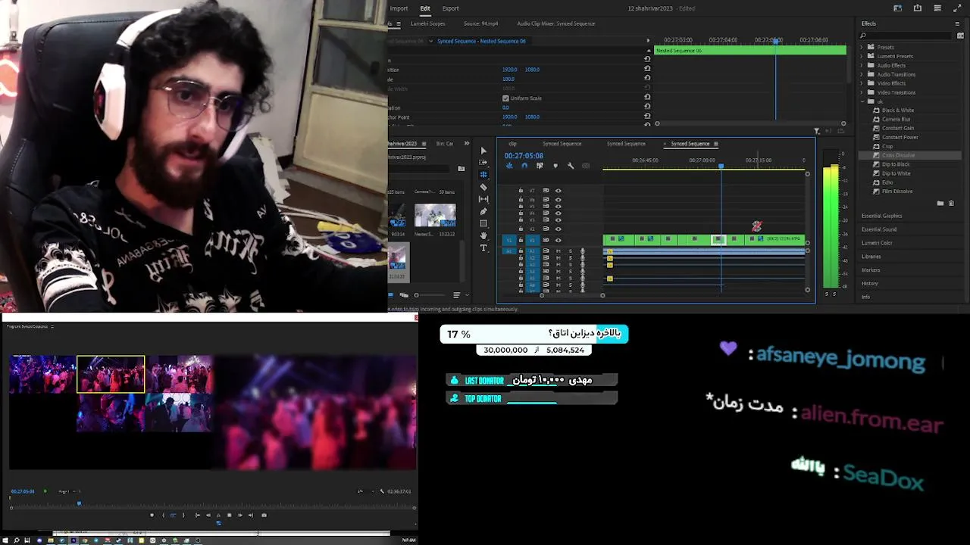Click Quick Export icon in top bar
This screenshot has width=970, height=545.
coord(918,8)
